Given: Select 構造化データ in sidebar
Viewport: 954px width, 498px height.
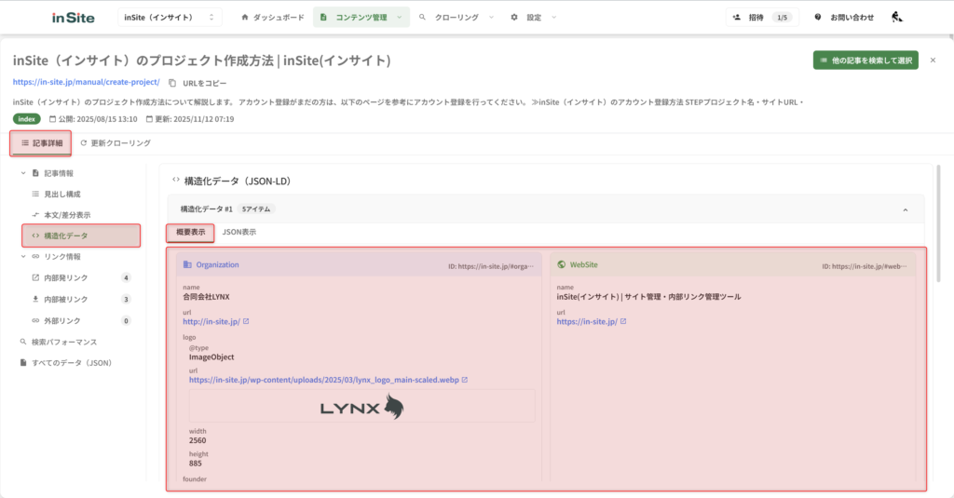Looking at the screenshot, I should pyautogui.click(x=81, y=236).
